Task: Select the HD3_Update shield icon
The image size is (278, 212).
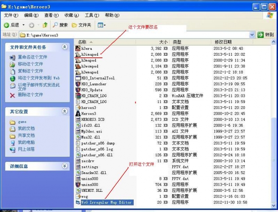Action: coord(78,90)
